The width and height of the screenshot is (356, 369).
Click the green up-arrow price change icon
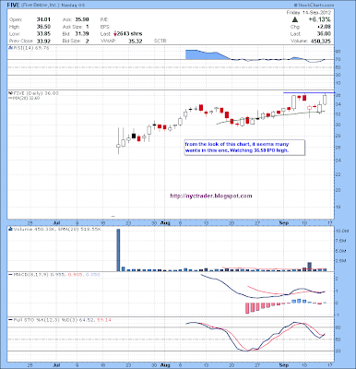295,19
